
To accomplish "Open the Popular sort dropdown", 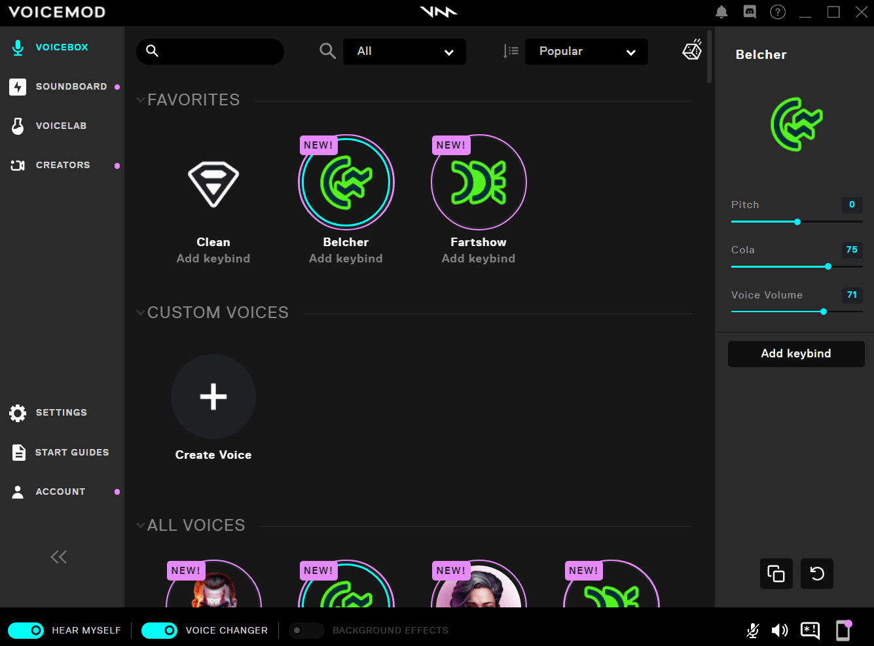I will tap(587, 52).
